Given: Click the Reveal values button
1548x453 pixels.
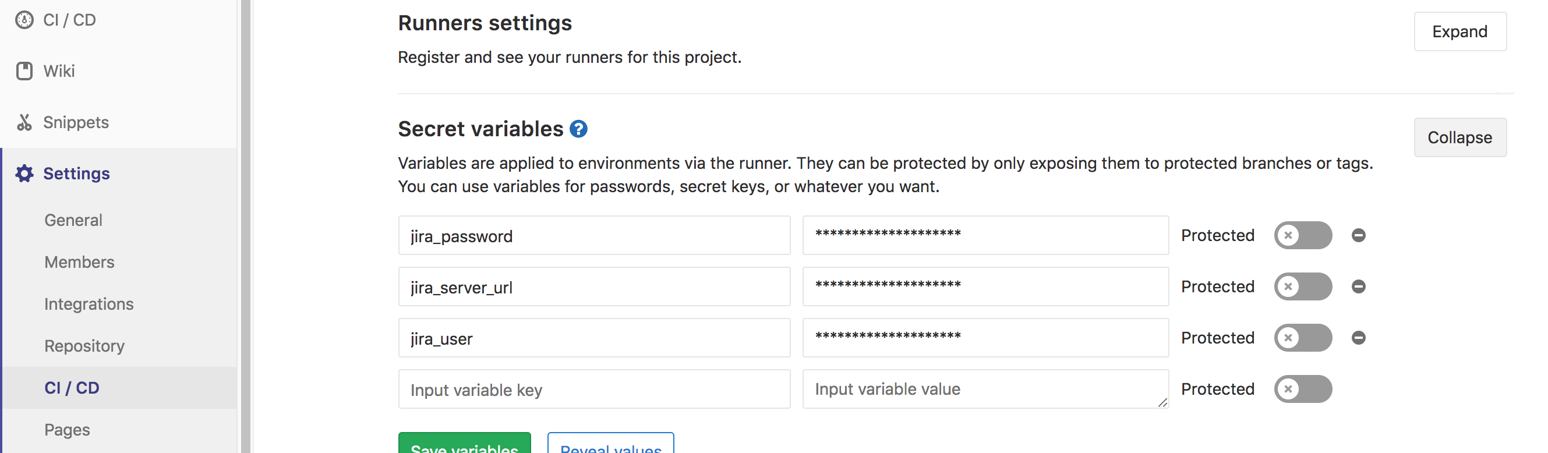Looking at the screenshot, I should [x=610, y=443].
